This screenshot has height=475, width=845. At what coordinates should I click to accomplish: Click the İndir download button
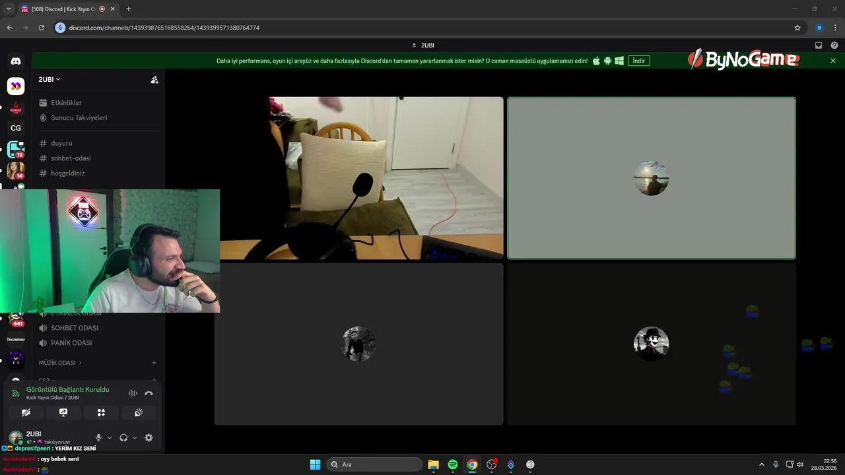pyautogui.click(x=638, y=61)
